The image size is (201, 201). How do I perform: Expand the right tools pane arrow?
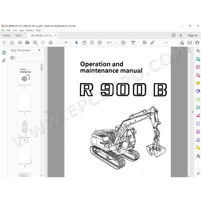(192, 112)
